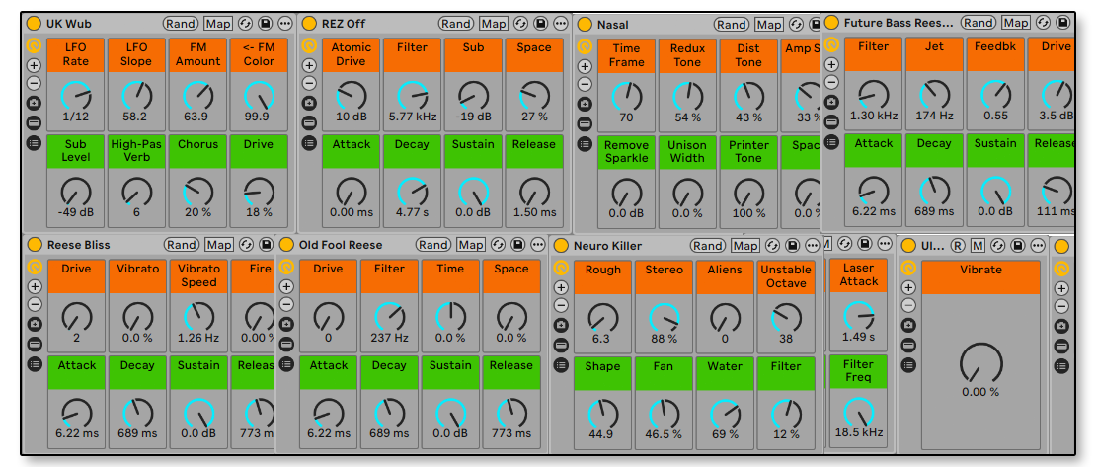Click the LFO Rate knob in UK Wub
The width and height of the screenshot is (1096, 467).
pos(75,96)
